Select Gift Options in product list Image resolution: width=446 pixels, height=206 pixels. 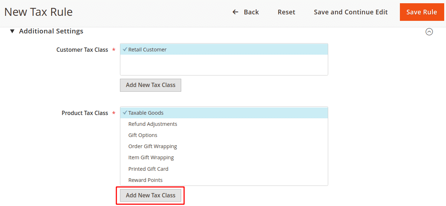(143, 135)
